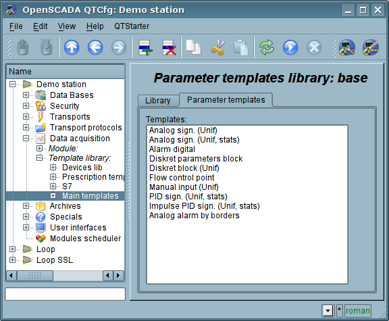Click the empty text field below the tree
Screen dimensions: 389x321
coord(66,294)
